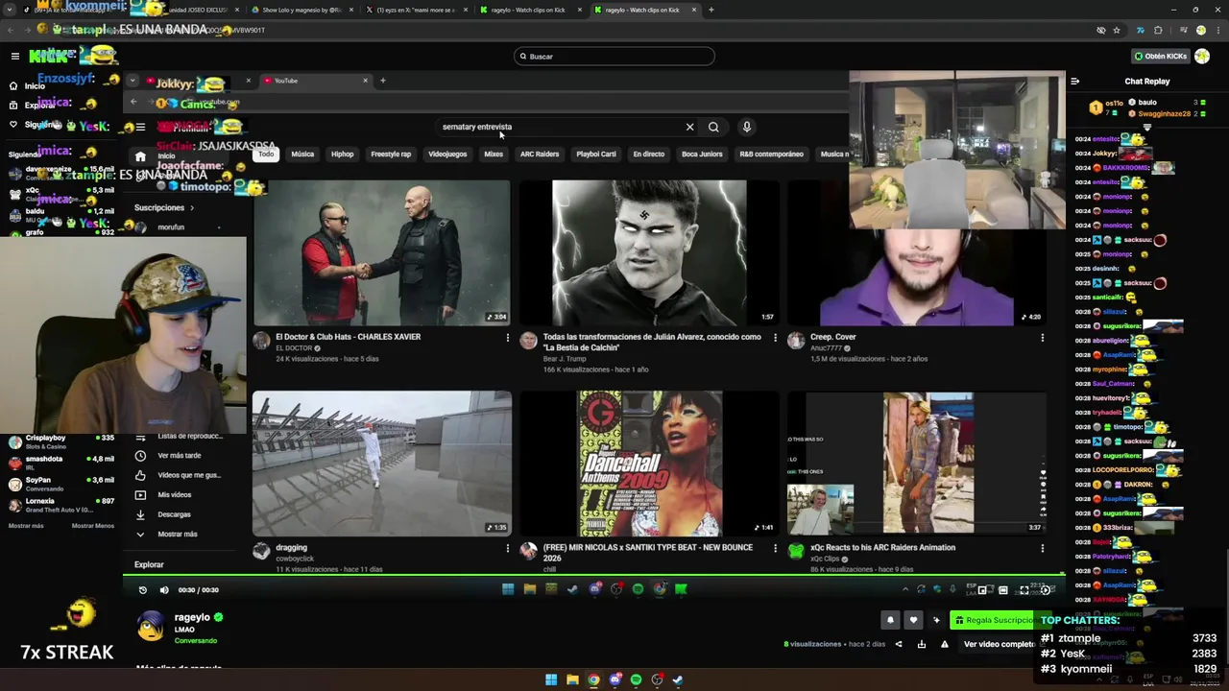The image size is (1229, 691).
Task: Click the rageylo avatar image
Action: [151, 627]
